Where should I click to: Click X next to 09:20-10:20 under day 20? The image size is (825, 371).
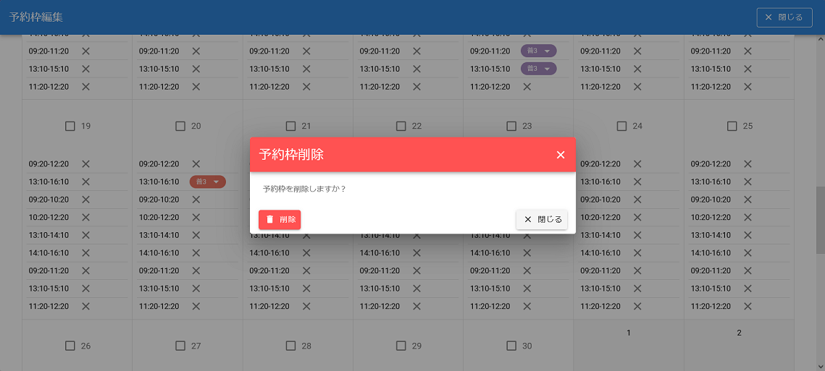[x=196, y=200]
